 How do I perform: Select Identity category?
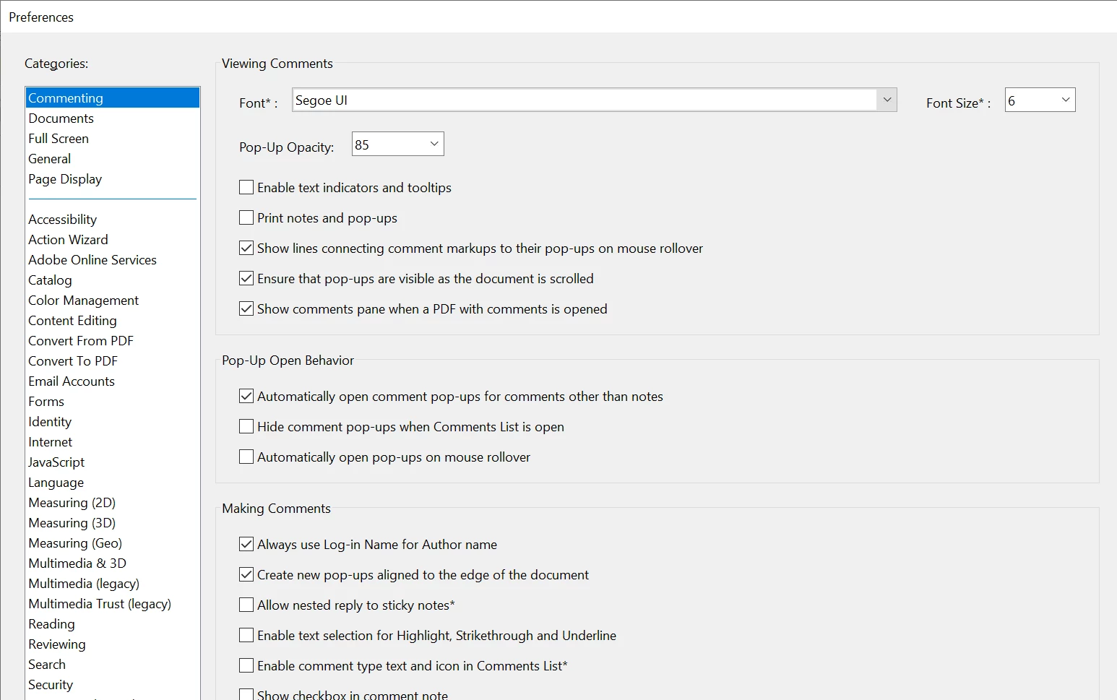tap(113, 422)
